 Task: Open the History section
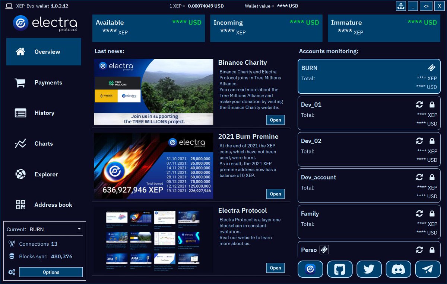(x=44, y=113)
